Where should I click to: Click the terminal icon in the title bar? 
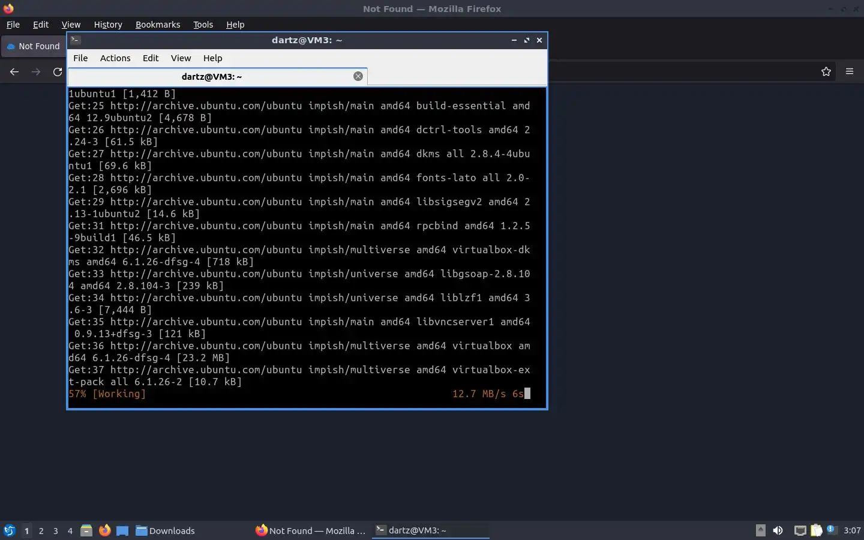click(76, 40)
